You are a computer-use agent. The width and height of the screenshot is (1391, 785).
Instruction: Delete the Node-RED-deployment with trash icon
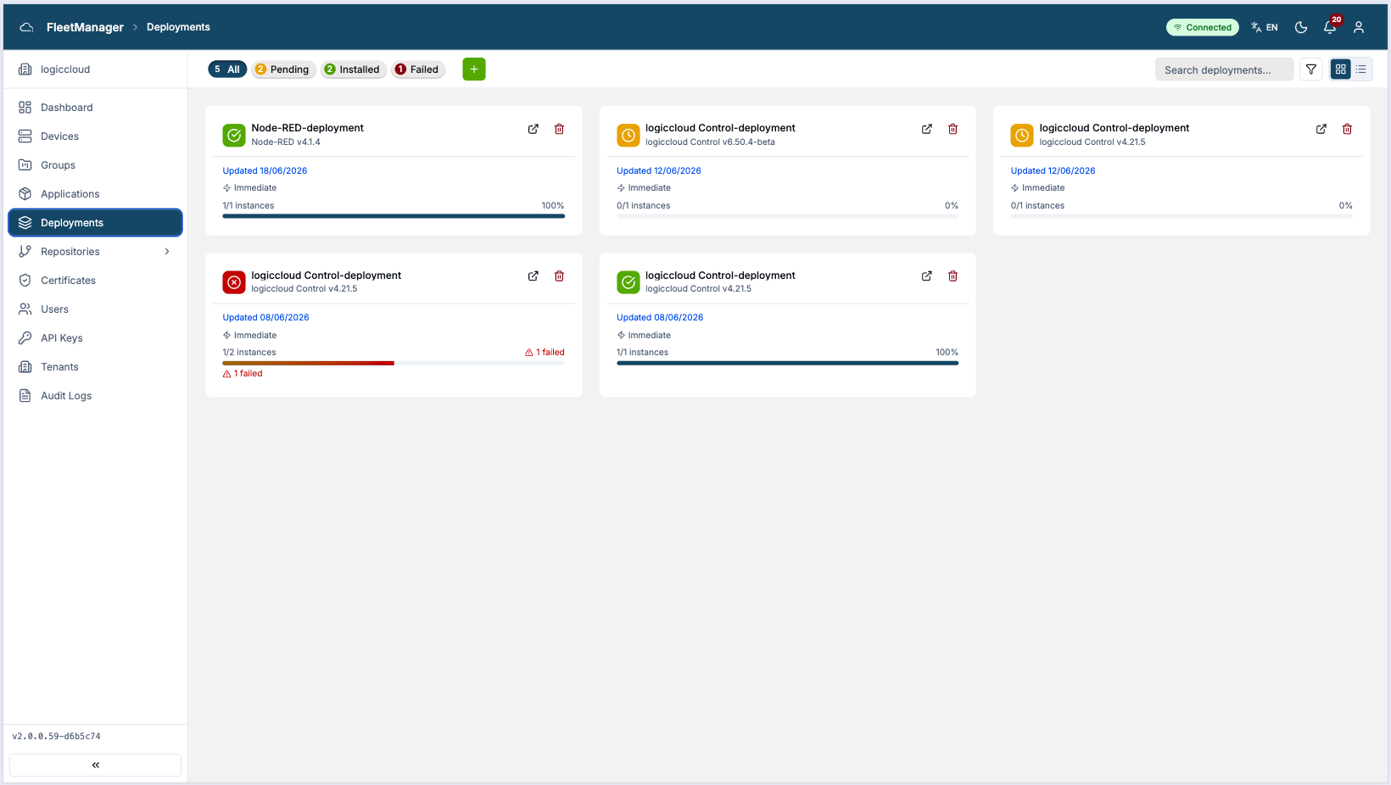[x=559, y=129]
